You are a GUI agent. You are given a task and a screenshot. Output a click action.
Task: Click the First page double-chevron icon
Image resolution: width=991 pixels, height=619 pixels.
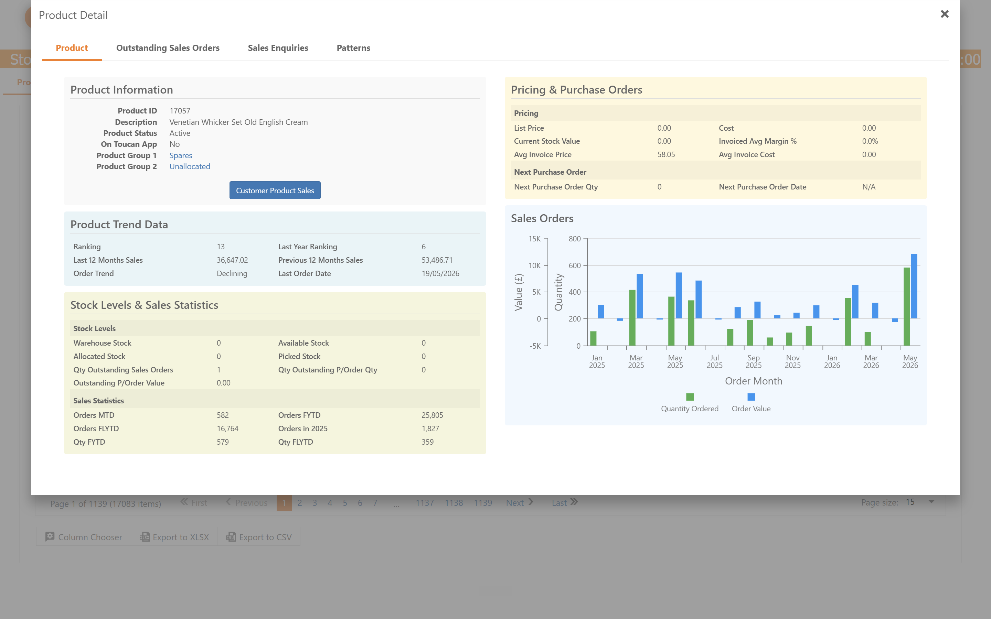184,502
